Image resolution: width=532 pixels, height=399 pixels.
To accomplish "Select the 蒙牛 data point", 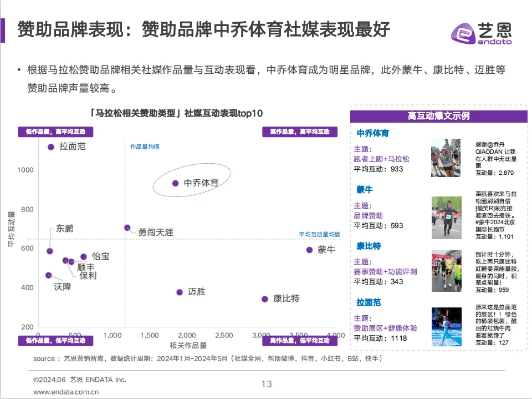I will point(309,250).
